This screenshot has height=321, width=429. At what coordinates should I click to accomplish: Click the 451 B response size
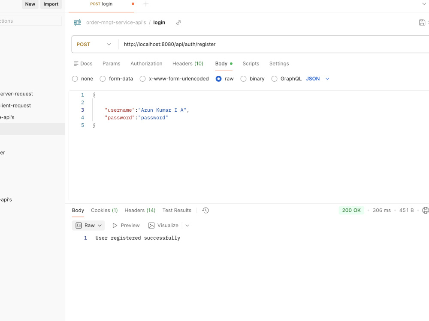tap(406, 211)
